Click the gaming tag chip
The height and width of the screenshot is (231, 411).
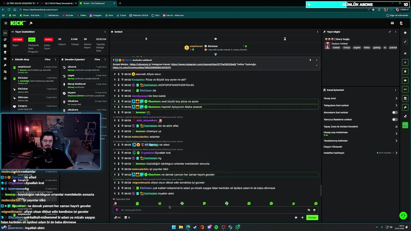(x=377, y=47)
